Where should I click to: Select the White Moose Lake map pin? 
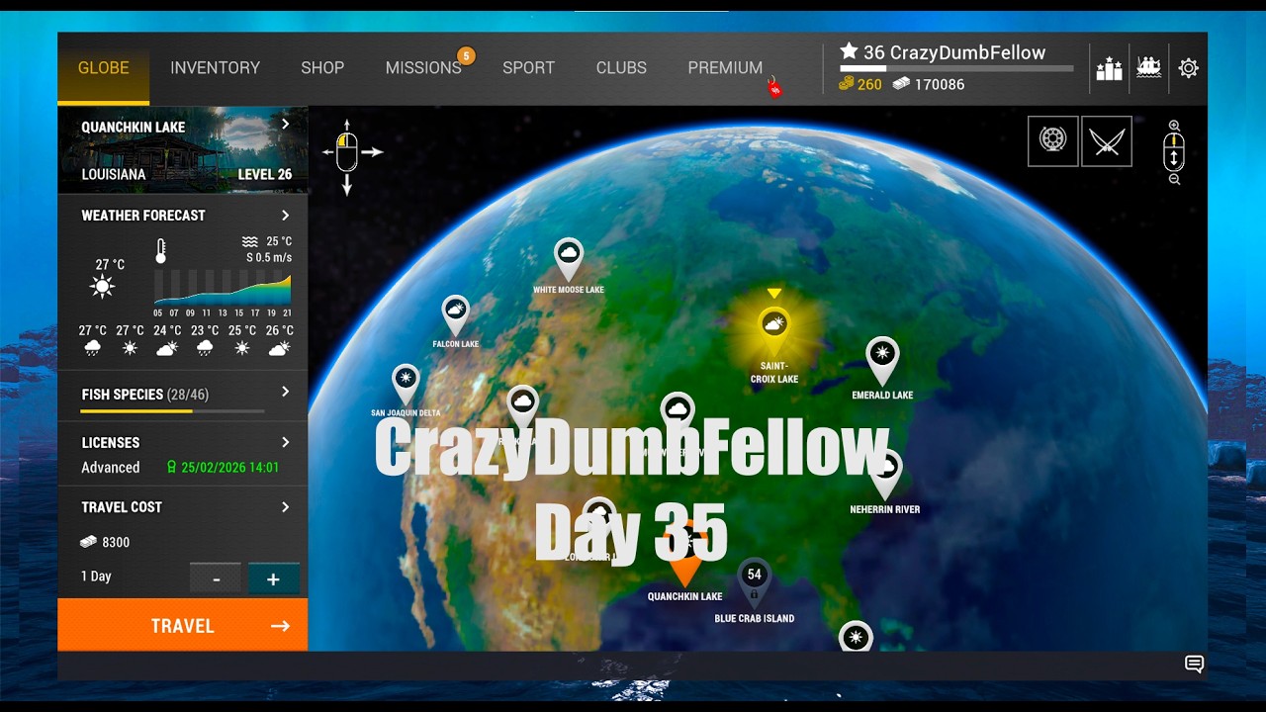[568, 258]
